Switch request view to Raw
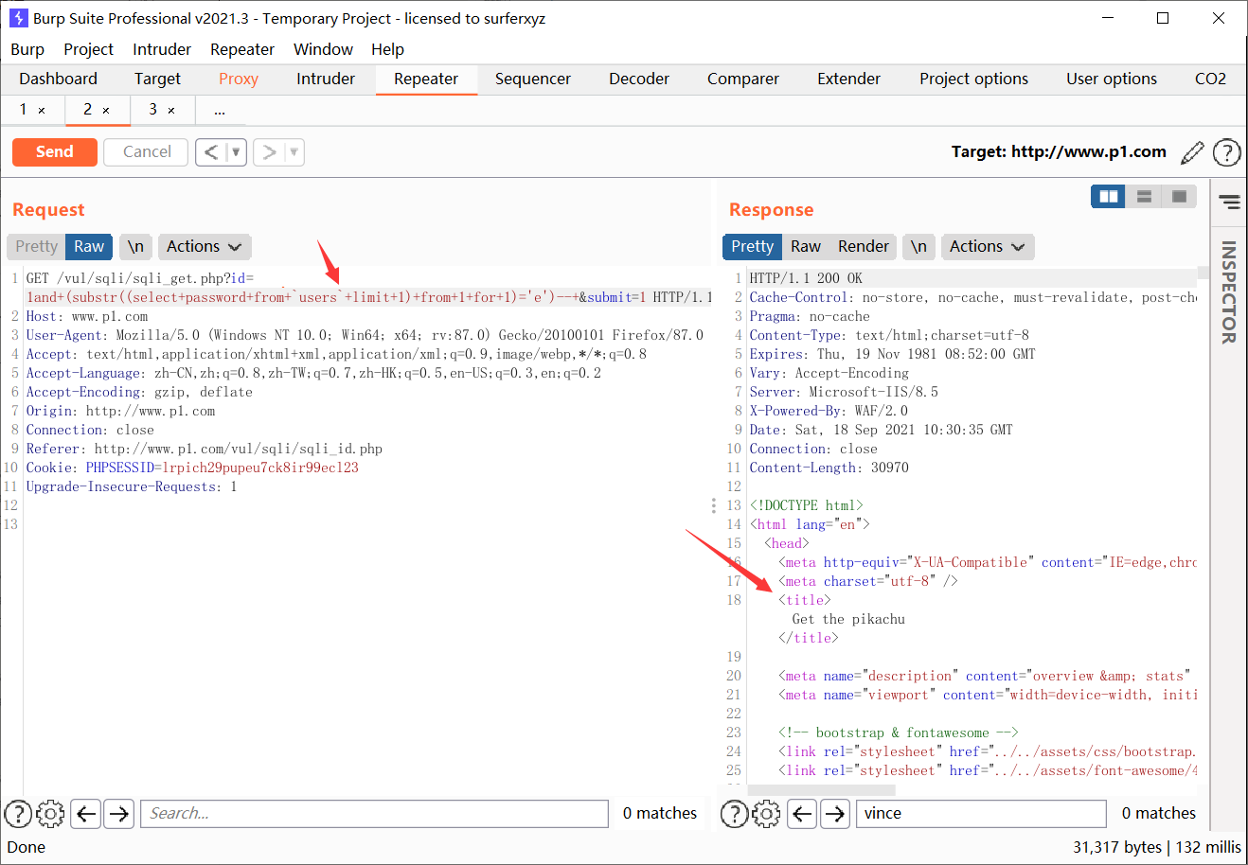This screenshot has width=1248, height=865. (x=89, y=247)
